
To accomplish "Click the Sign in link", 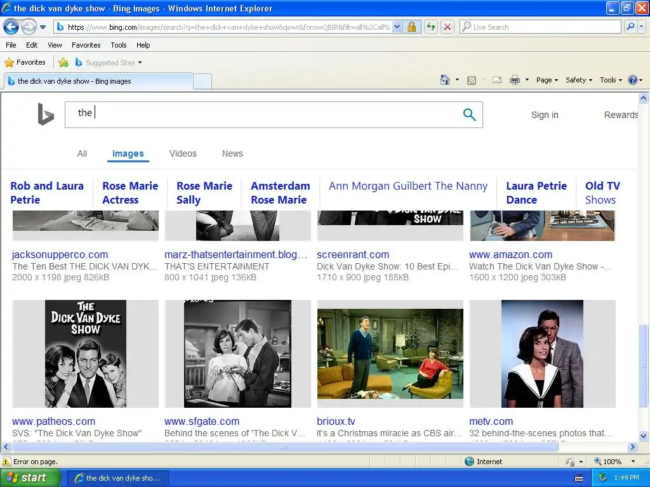I will (545, 115).
